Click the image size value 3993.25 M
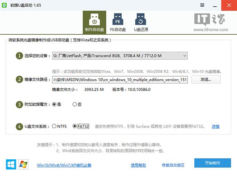237x183 pixels. [94, 90]
